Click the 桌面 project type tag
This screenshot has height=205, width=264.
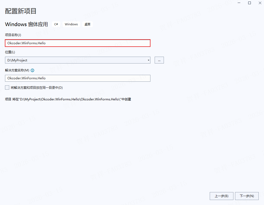[x=87, y=24]
